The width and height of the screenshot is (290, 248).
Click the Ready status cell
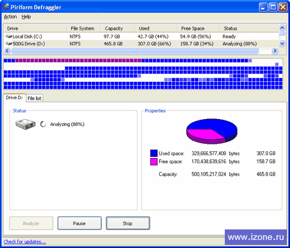tap(229, 37)
